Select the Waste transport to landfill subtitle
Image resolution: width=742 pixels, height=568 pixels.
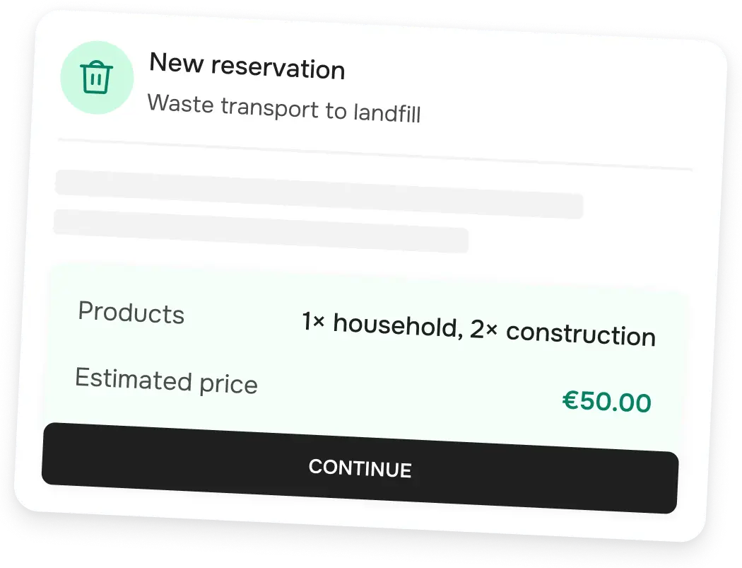coord(283,109)
